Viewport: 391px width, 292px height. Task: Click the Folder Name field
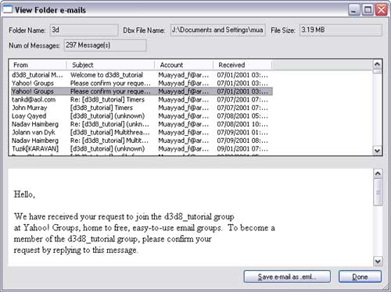pyautogui.click(x=84, y=30)
